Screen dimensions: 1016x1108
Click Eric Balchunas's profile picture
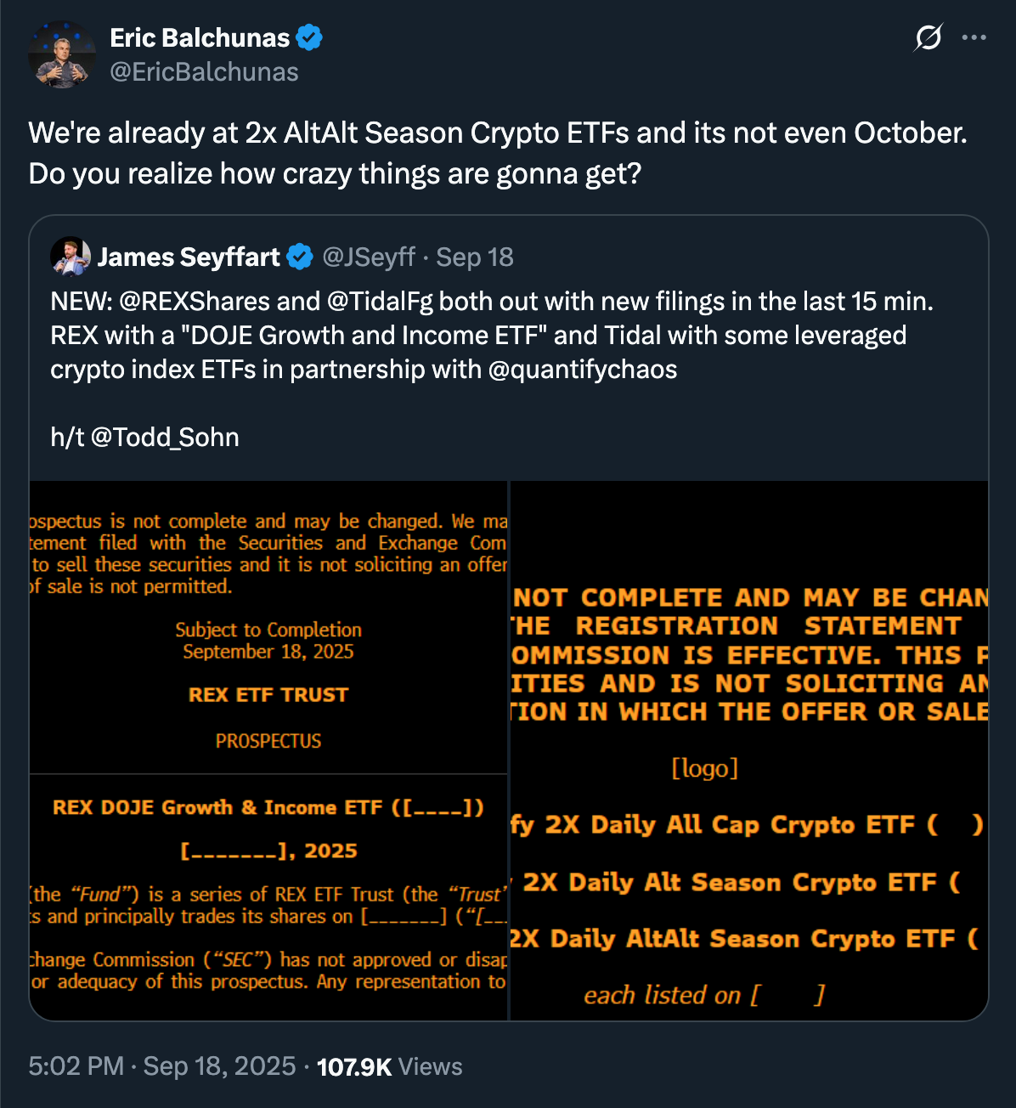pyautogui.click(x=61, y=54)
